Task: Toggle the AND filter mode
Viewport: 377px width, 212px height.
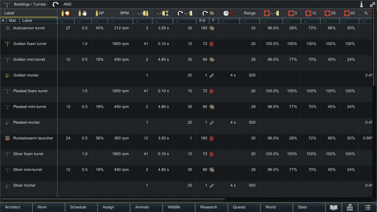Action: coord(67,4)
